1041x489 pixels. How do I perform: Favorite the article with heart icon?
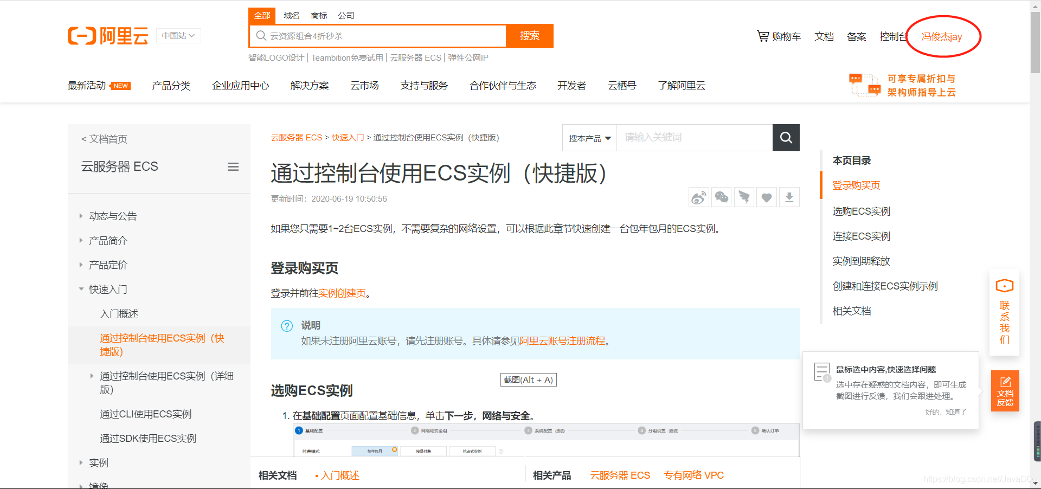(767, 197)
